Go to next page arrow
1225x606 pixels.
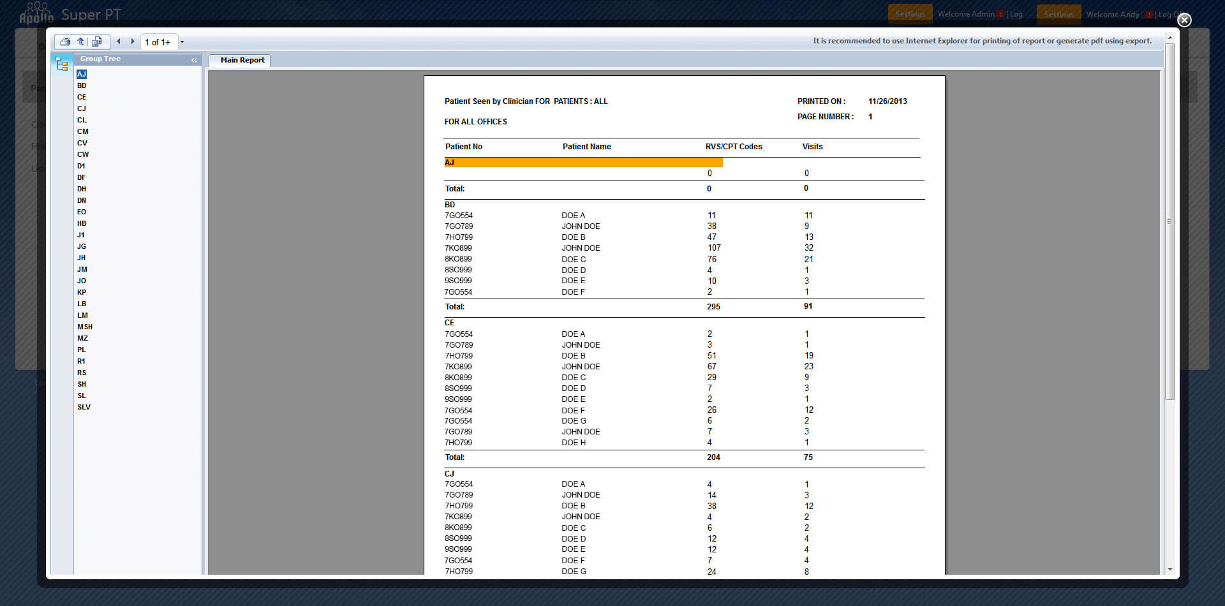coord(133,41)
